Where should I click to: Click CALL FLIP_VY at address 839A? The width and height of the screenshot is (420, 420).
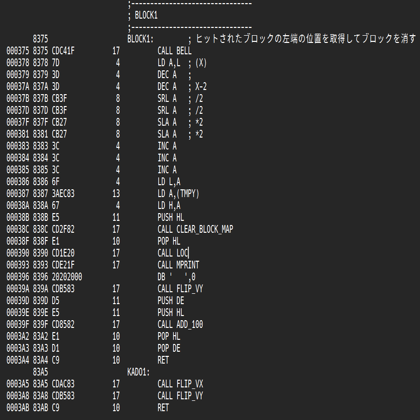tap(181, 289)
